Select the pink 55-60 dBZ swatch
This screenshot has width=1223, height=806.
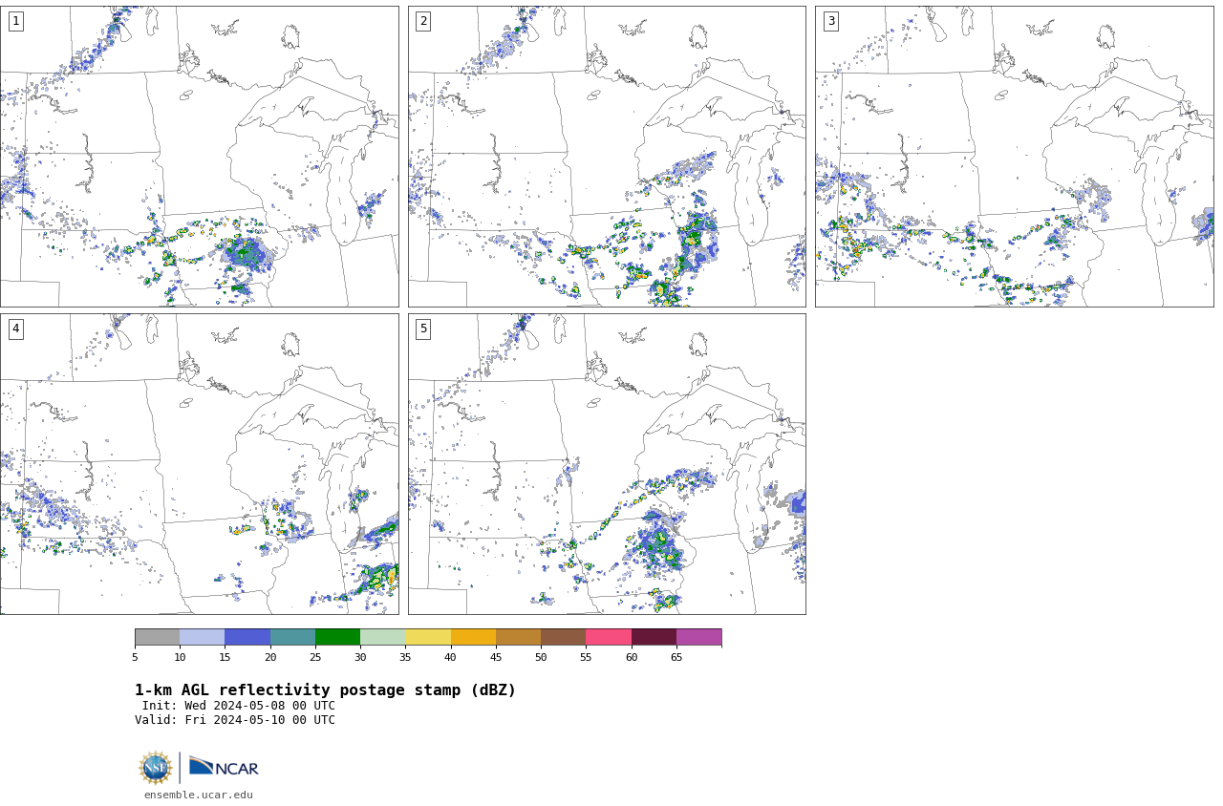(609, 637)
